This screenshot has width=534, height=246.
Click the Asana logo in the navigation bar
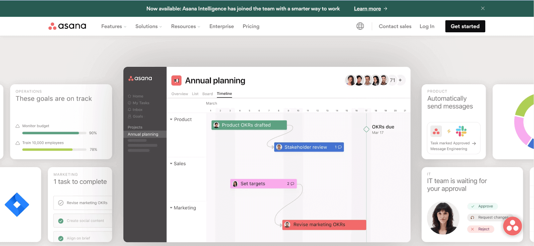(x=67, y=26)
